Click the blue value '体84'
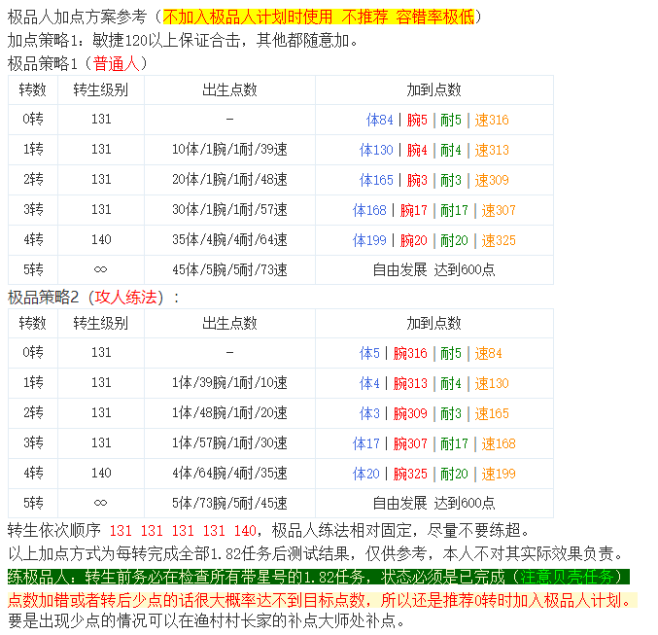The width and height of the screenshot is (658, 635). (379, 121)
